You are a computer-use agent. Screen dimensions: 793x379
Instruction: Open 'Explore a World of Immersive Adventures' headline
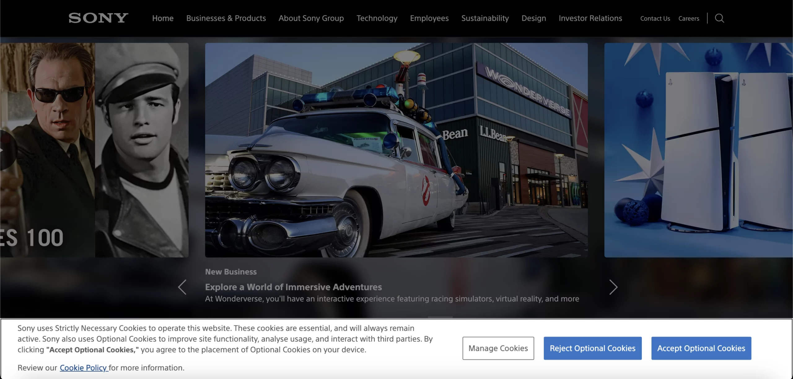click(293, 287)
